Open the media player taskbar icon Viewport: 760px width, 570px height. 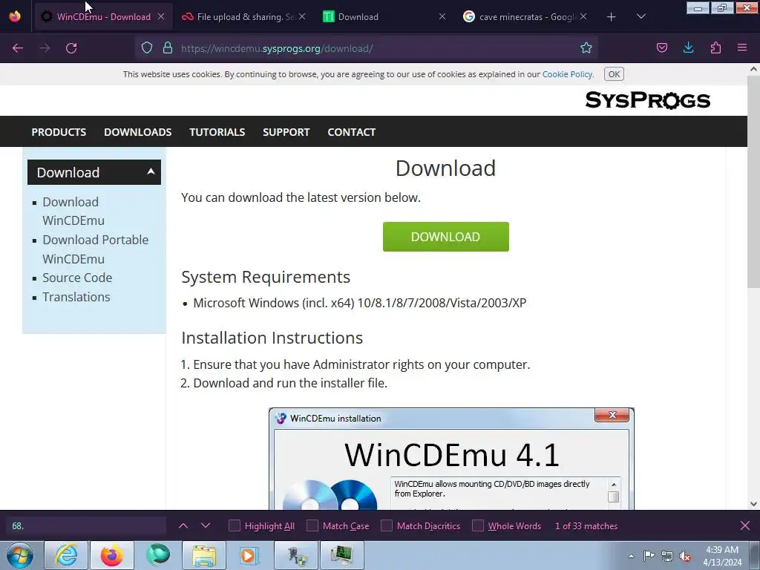click(250, 555)
